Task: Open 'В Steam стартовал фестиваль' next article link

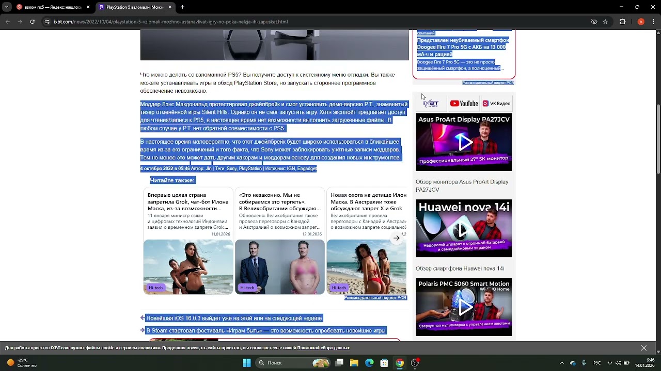Action: point(265,330)
